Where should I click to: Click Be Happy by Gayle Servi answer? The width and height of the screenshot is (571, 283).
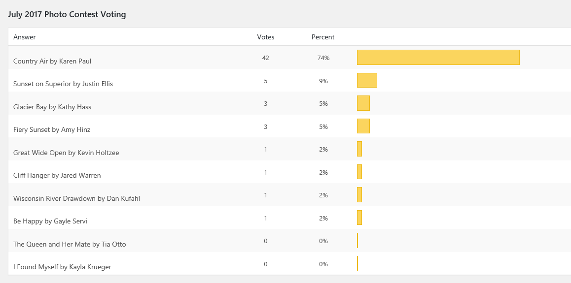tap(50, 221)
